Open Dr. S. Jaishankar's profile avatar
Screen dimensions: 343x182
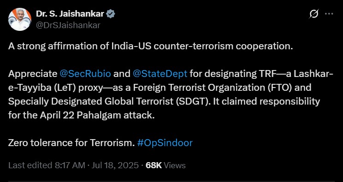pyautogui.click(x=20, y=19)
